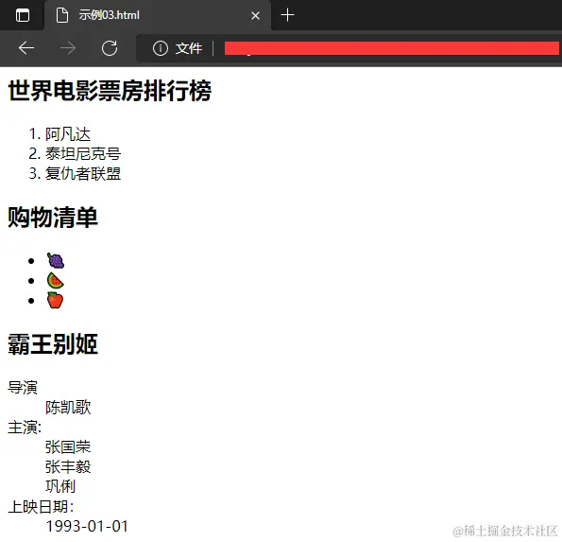Select the list item 复仇者联盟
562x542 pixels.
pyautogui.click(x=83, y=174)
